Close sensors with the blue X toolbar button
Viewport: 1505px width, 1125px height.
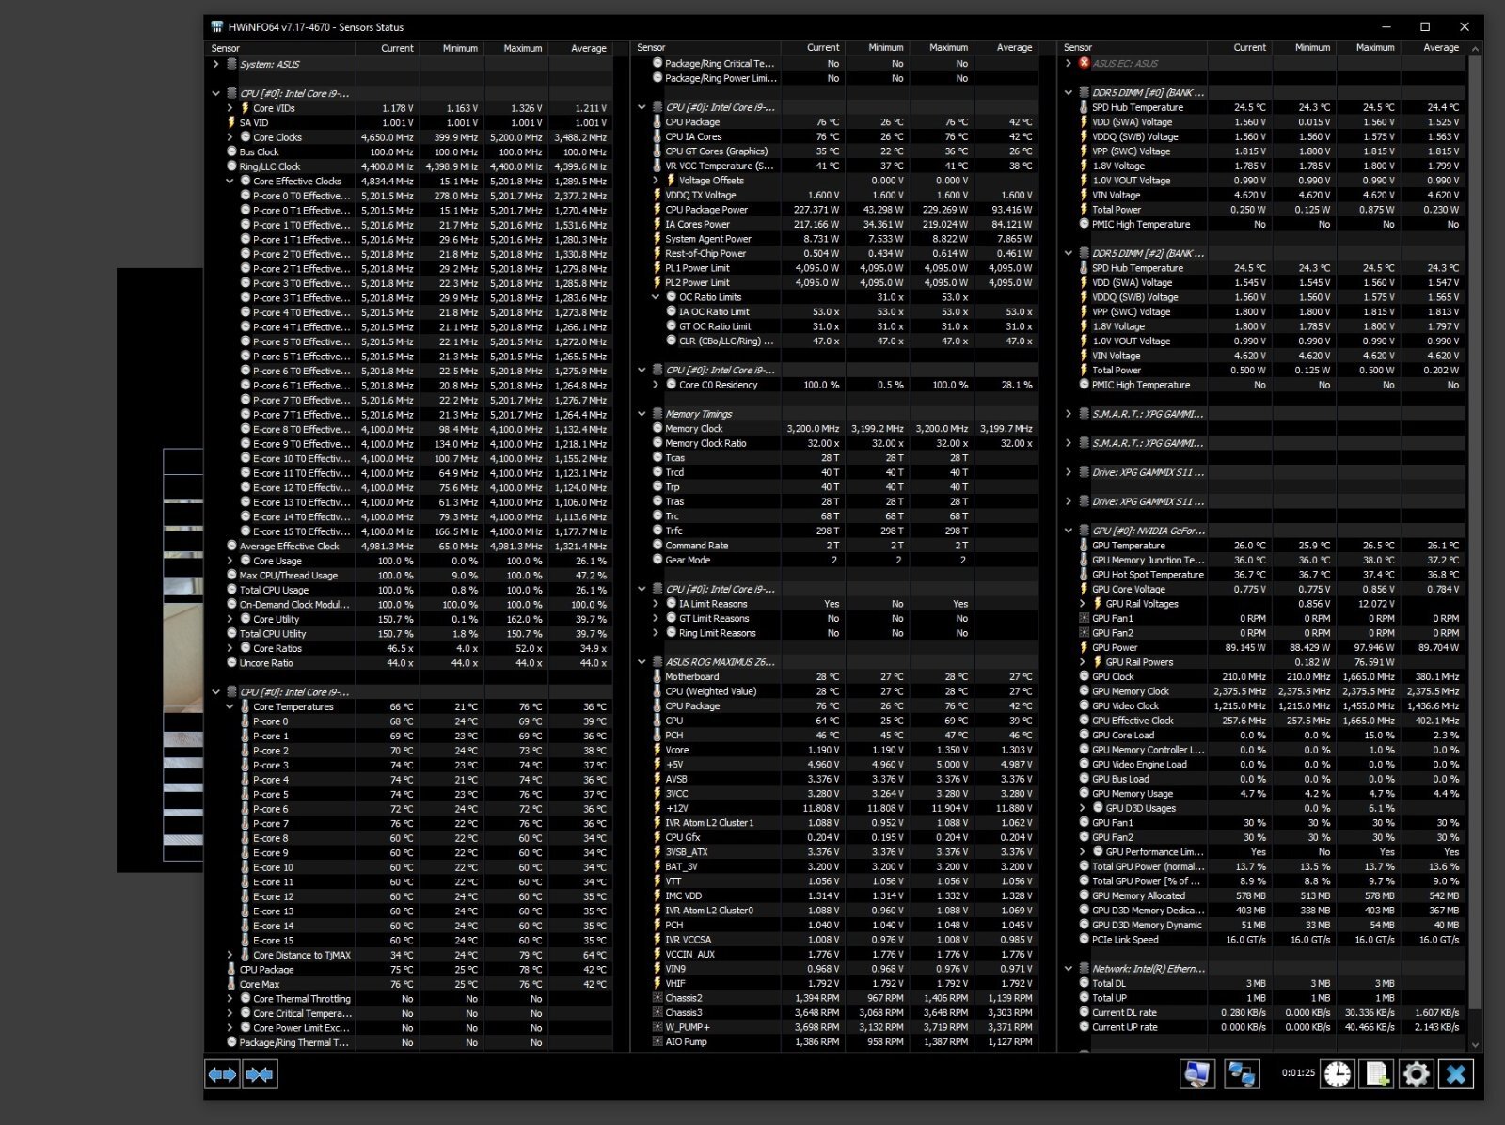(1456, 1073)
